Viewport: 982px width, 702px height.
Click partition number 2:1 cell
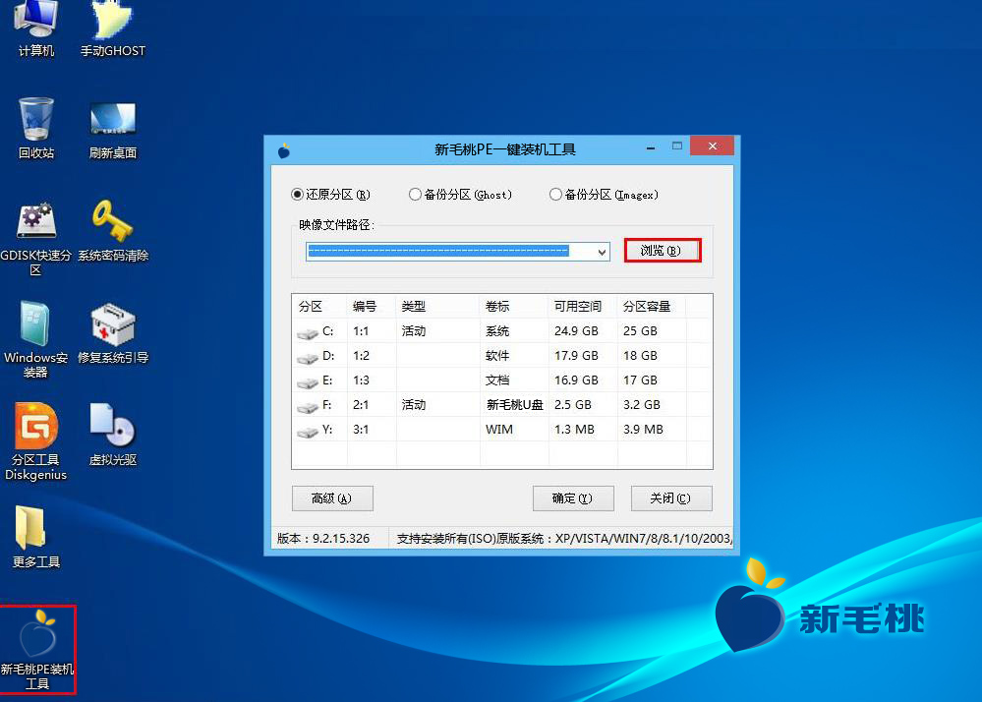pos(361,405)
